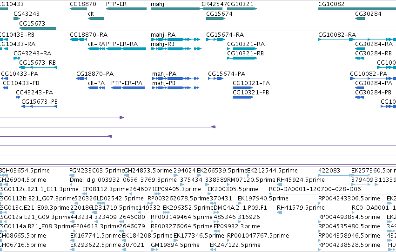
Task: Click the CG10321-PA protein feature
Action: pos(242,88)
